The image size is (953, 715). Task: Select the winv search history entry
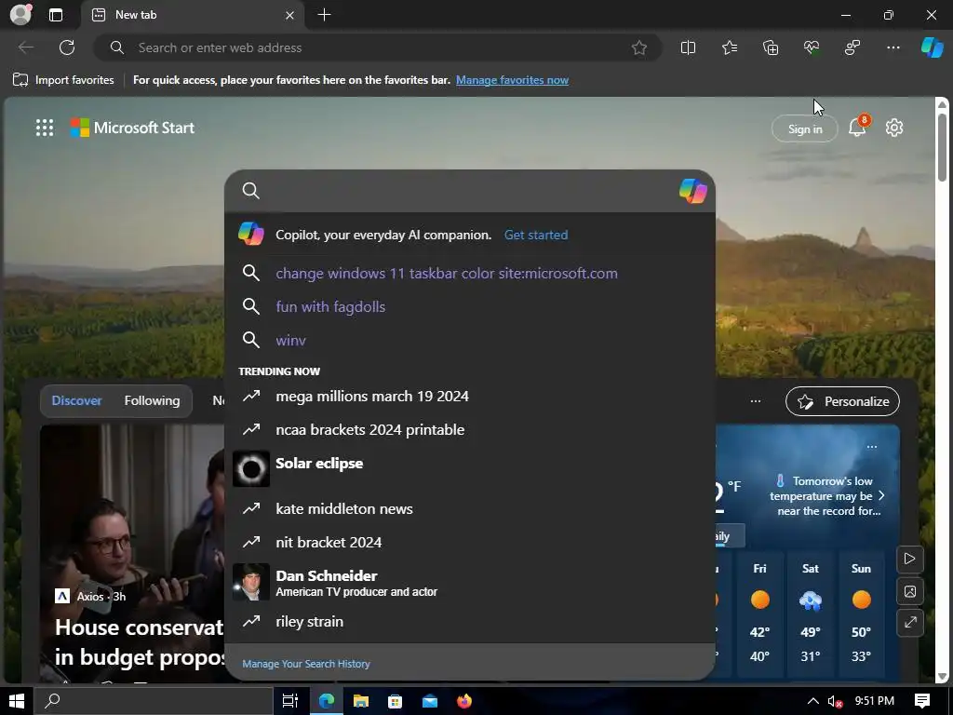469,340
